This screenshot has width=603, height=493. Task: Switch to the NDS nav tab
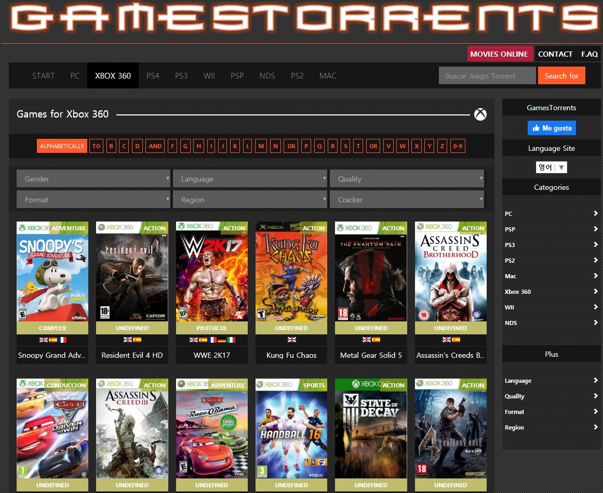267,75
